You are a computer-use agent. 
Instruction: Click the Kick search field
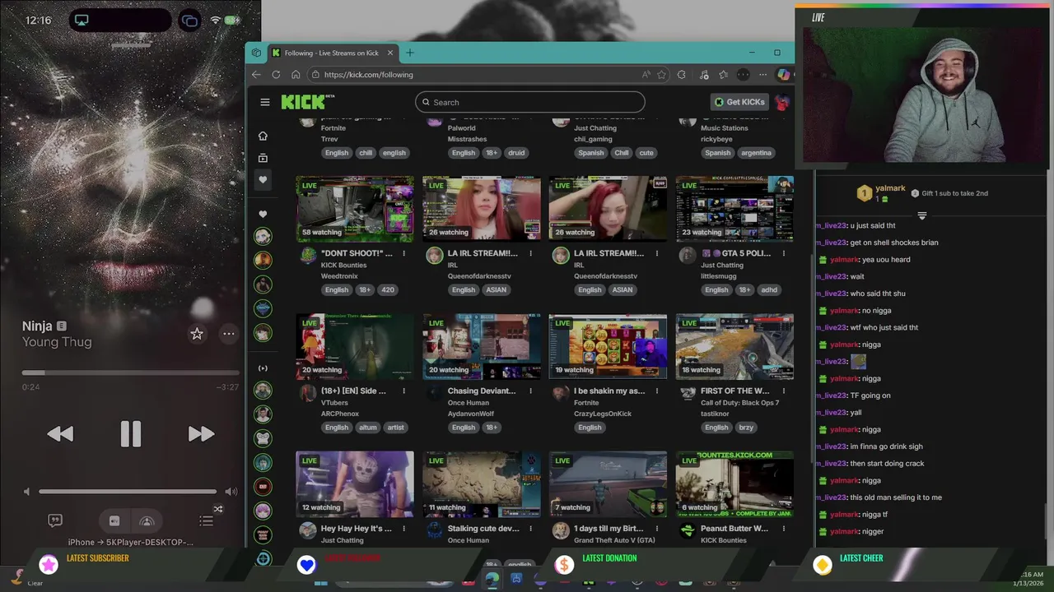[530, 102]
